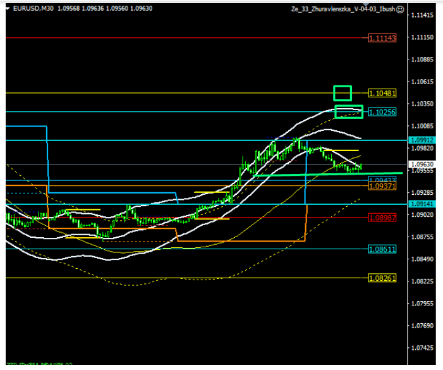Click the cyan 1.08611 level label
The height and width of the screenshot is (370, 443).
tap(382, 249)
